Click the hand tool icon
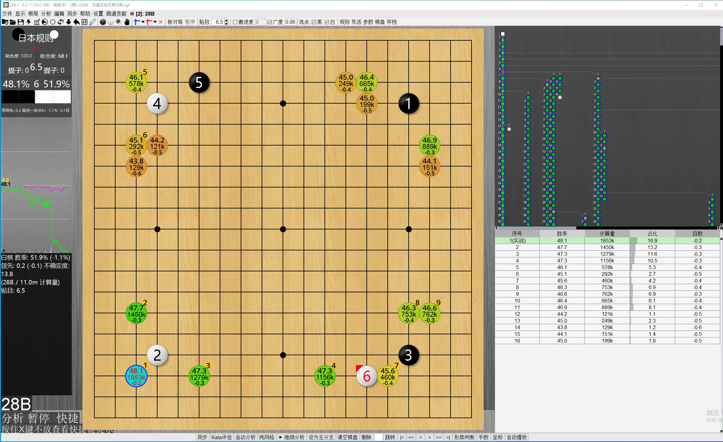 (127, 22)
